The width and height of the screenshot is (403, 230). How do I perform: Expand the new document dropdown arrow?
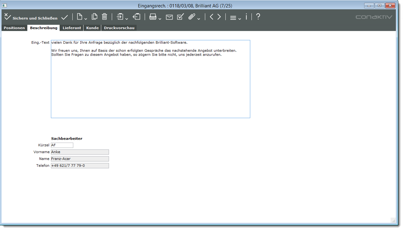click(x=86, y=19)
